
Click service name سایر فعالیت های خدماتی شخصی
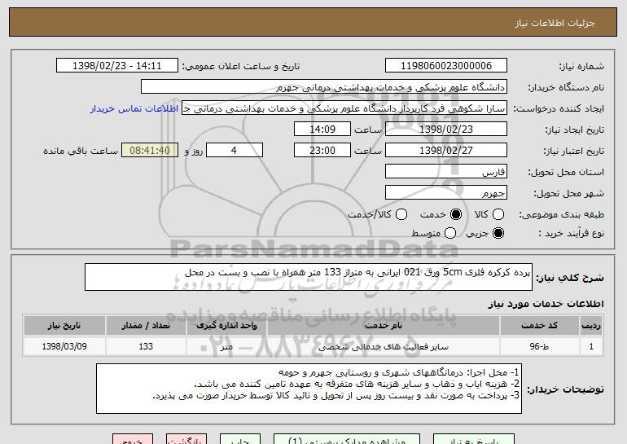[x=384, y=346]
